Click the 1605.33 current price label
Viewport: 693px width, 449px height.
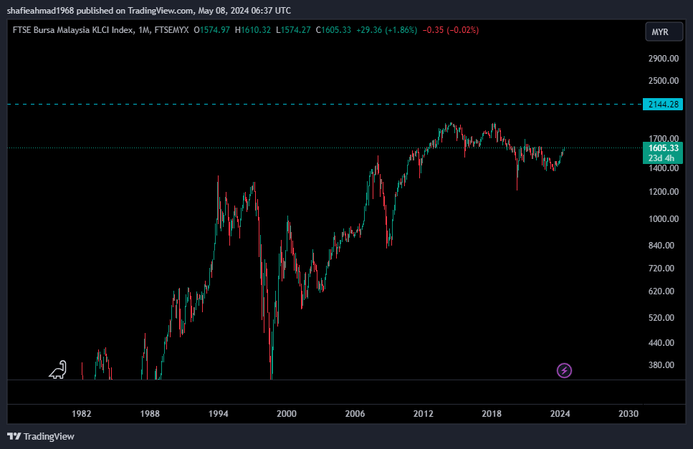coord(663,148)
